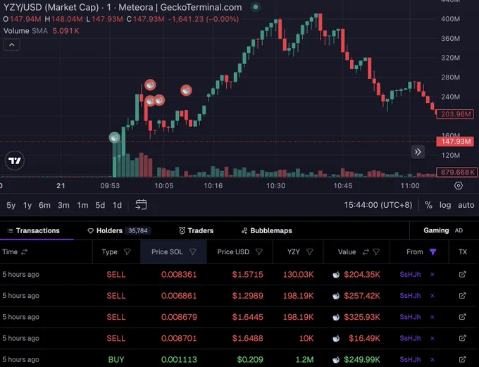
Task: Open the SsHJh wallet on the $204.35K row
Action: coord(410,275)
